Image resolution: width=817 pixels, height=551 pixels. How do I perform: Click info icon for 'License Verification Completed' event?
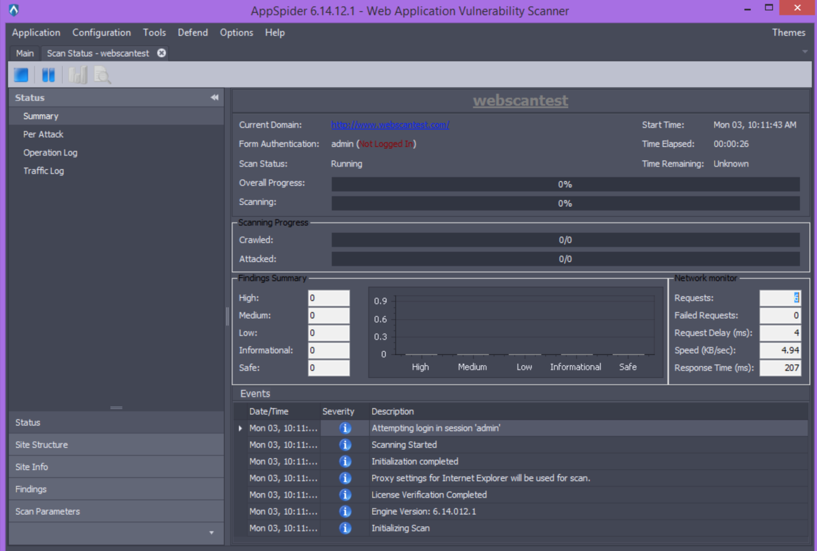[x=345, y=495]
